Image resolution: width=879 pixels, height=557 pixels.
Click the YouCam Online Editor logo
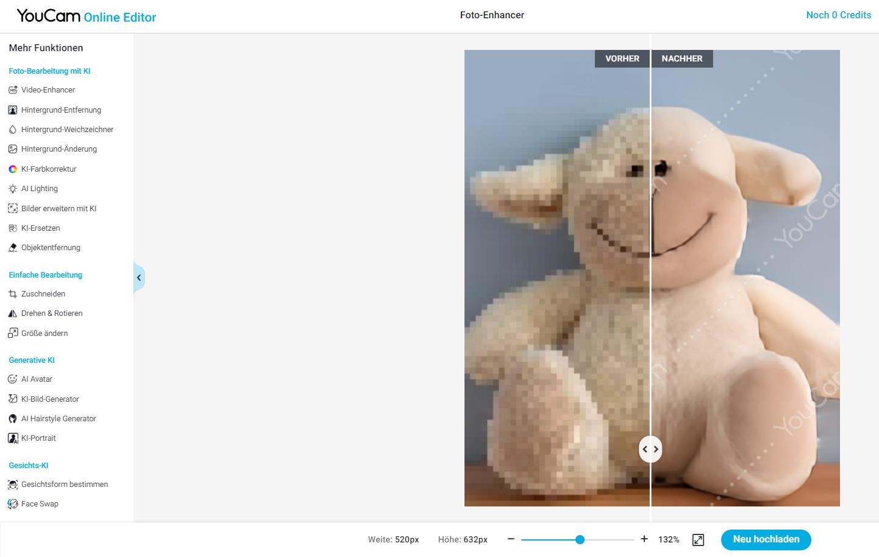(87, 16)
